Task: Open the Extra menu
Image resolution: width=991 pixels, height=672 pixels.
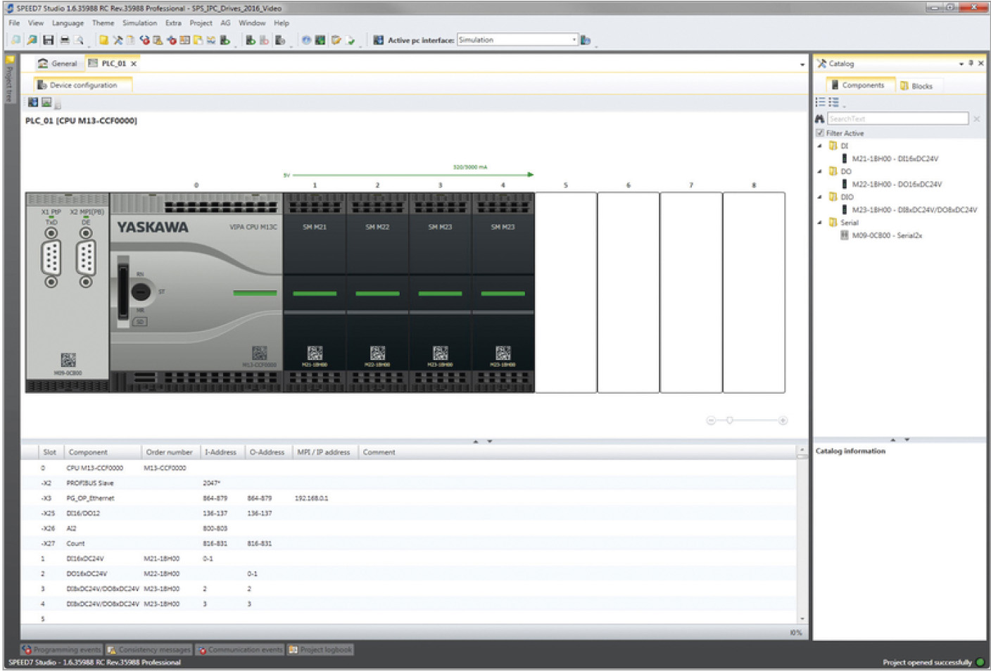Action: coord(173,23)
